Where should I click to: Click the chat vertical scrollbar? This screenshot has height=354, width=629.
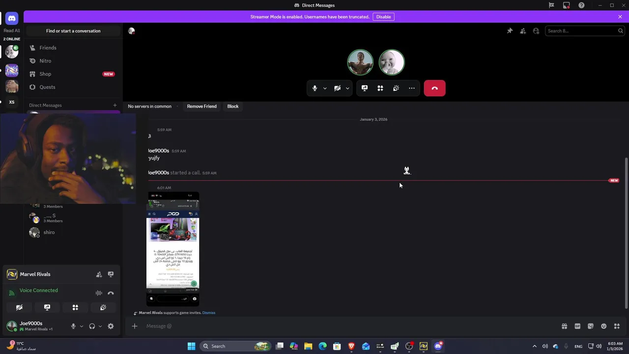pyautogui.click(x=626, y=233)
